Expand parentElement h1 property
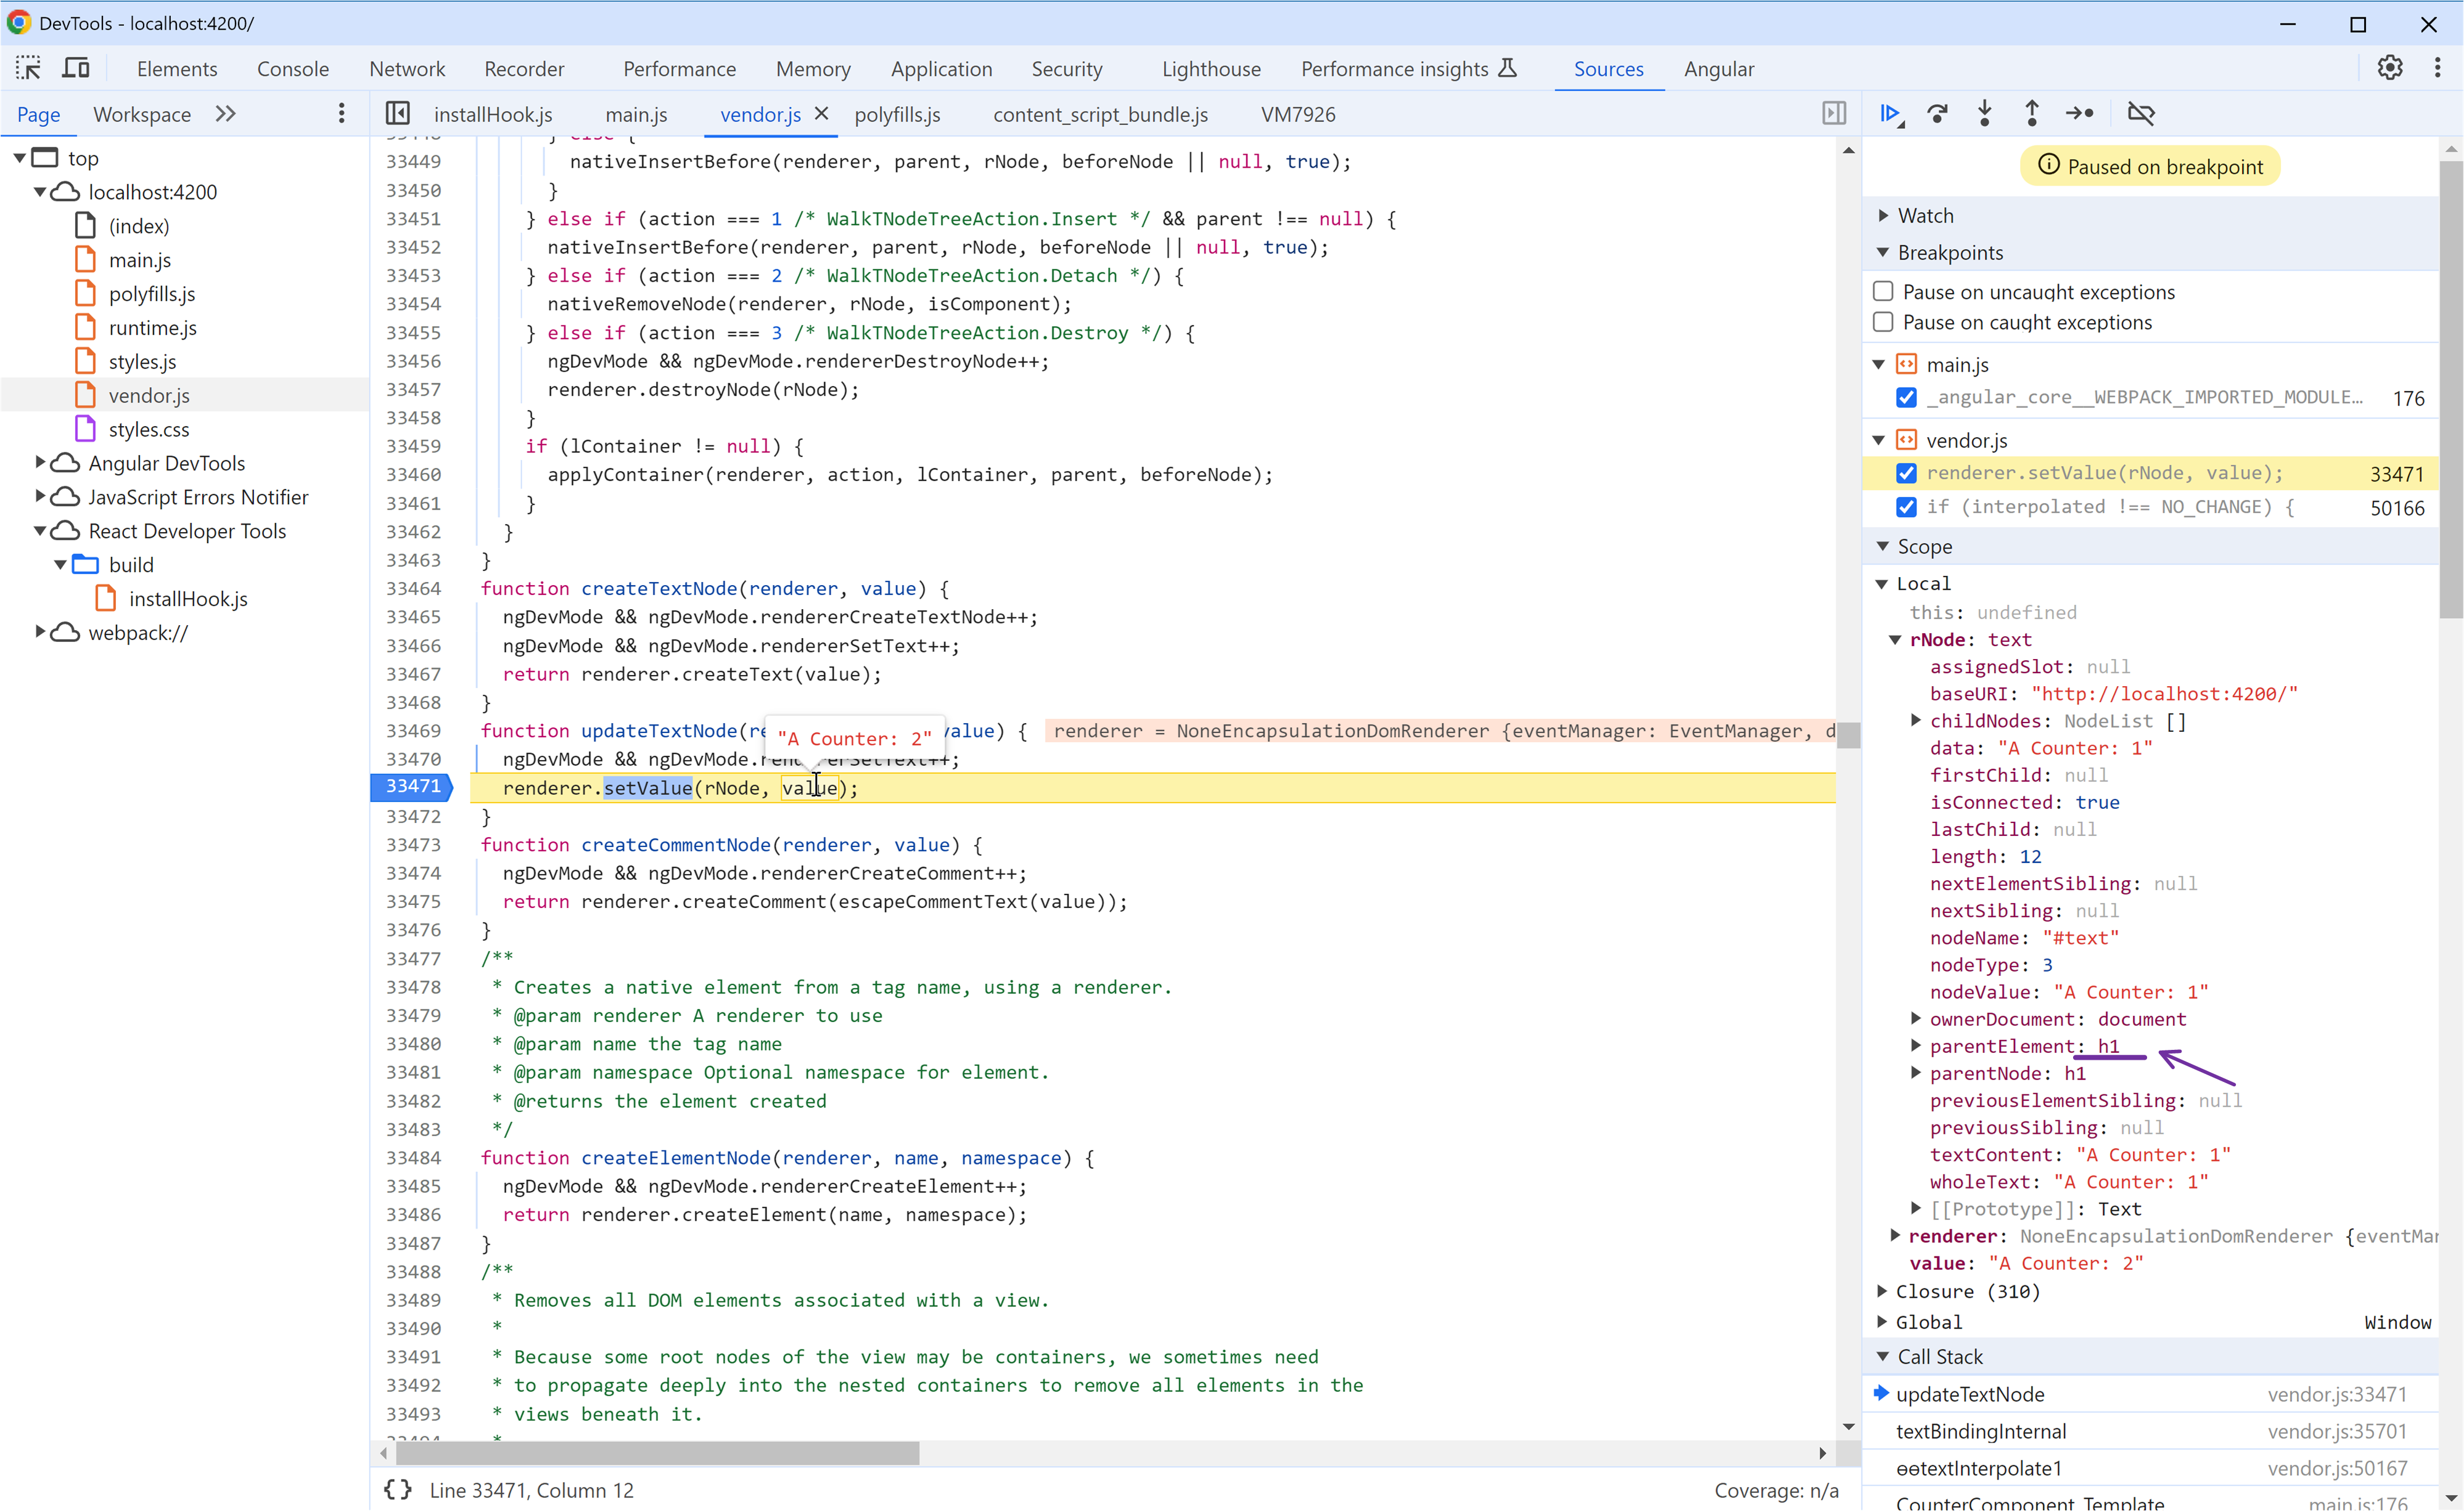 pos(1916,1046)
